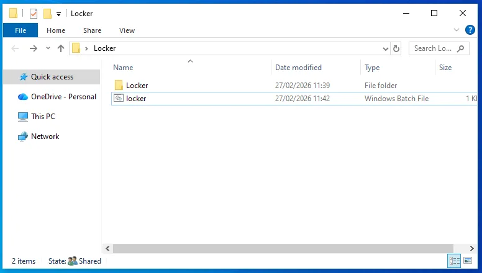
Task: Switch to the Share ribbon tab
Action: [x=92, y=30]
